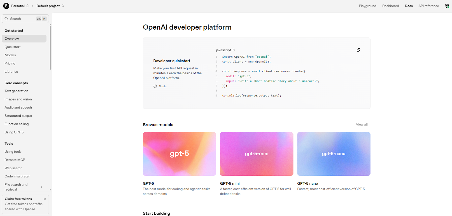Click the 'Tools' section heading

point(9,144)
